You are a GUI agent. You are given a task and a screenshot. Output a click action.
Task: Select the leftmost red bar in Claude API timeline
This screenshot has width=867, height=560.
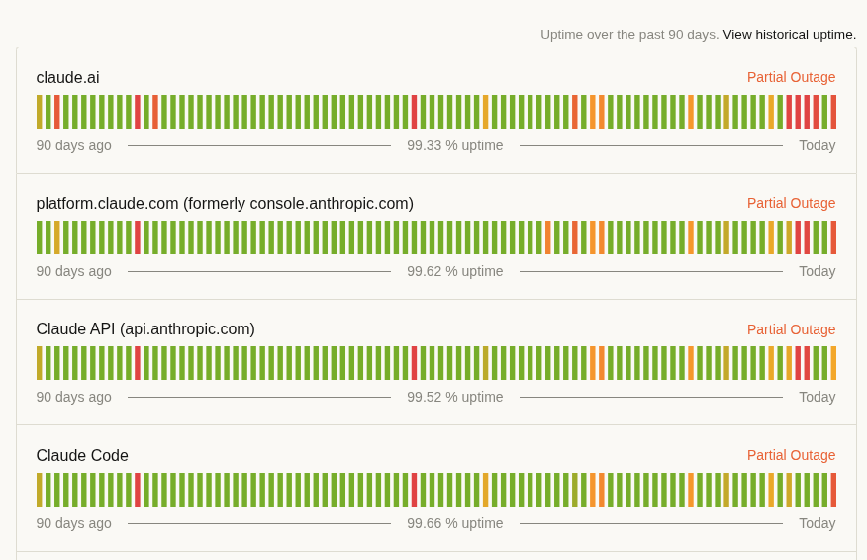138,363
